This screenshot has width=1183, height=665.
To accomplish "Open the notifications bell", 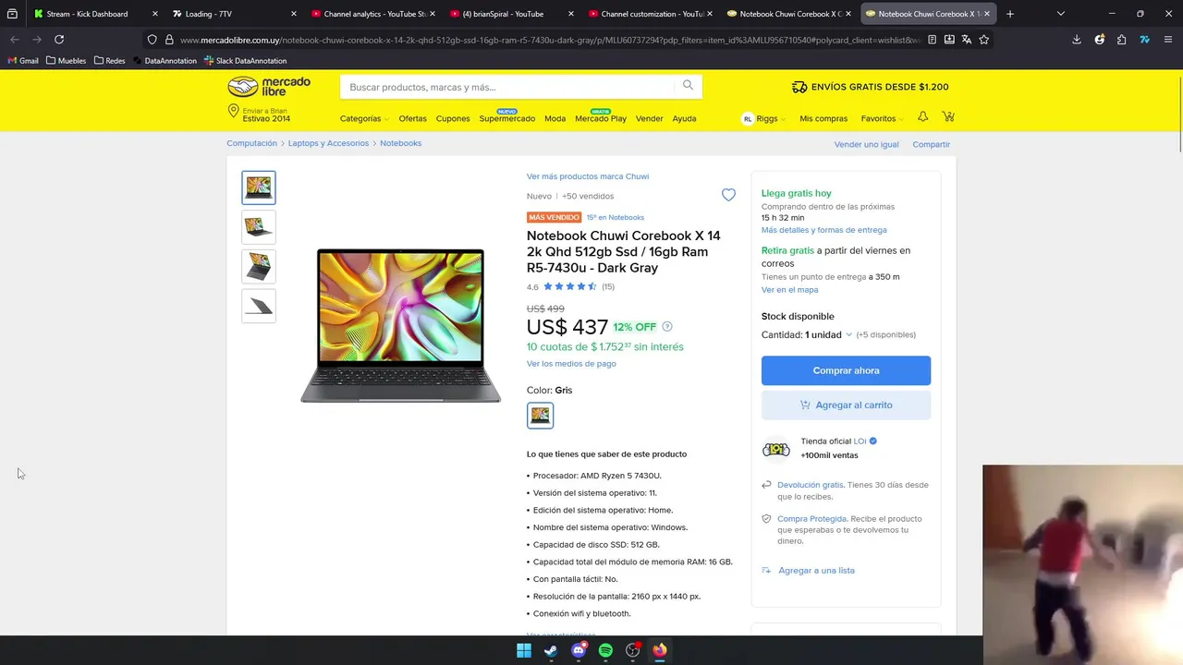I will click(x=922, y=117).
